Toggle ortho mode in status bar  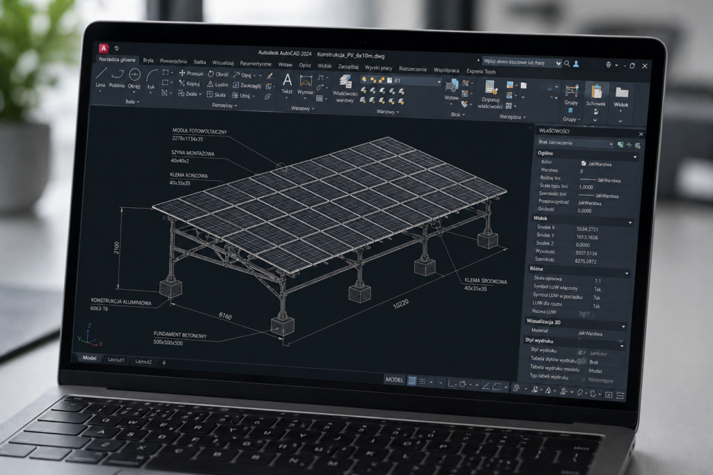(451, 384)
